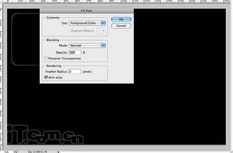Open the blending Mode dropdown
This screenshot has width=233, height=153.
[87, 46]
